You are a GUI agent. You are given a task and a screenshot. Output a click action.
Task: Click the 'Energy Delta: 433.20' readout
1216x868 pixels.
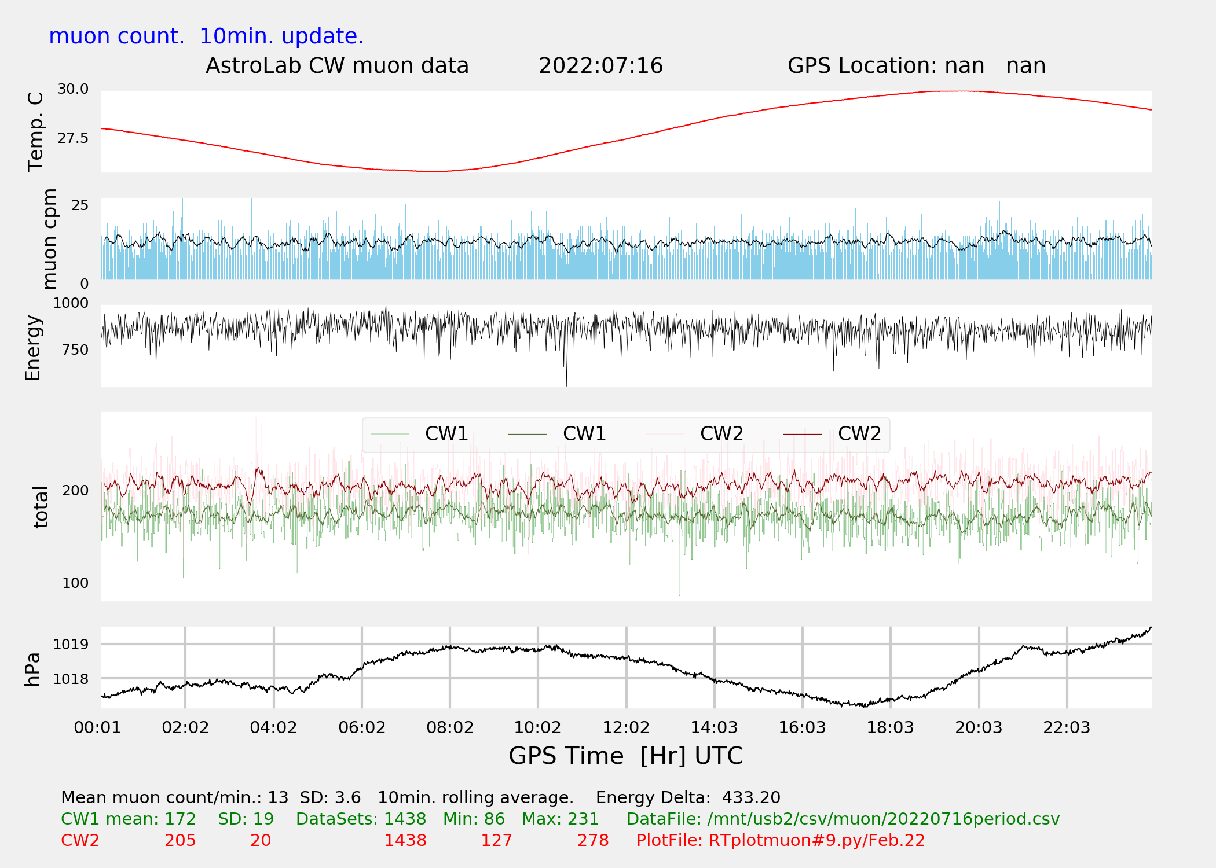click(688, 797)
